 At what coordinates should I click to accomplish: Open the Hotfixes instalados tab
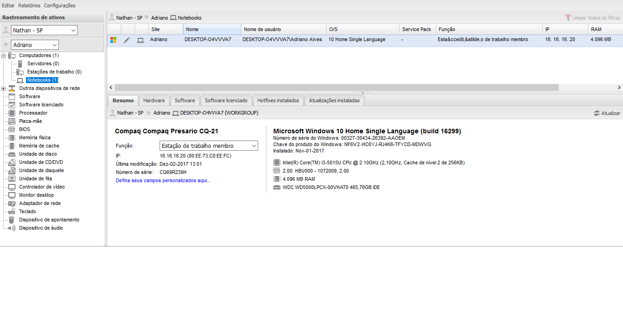(x=278, y=100)
